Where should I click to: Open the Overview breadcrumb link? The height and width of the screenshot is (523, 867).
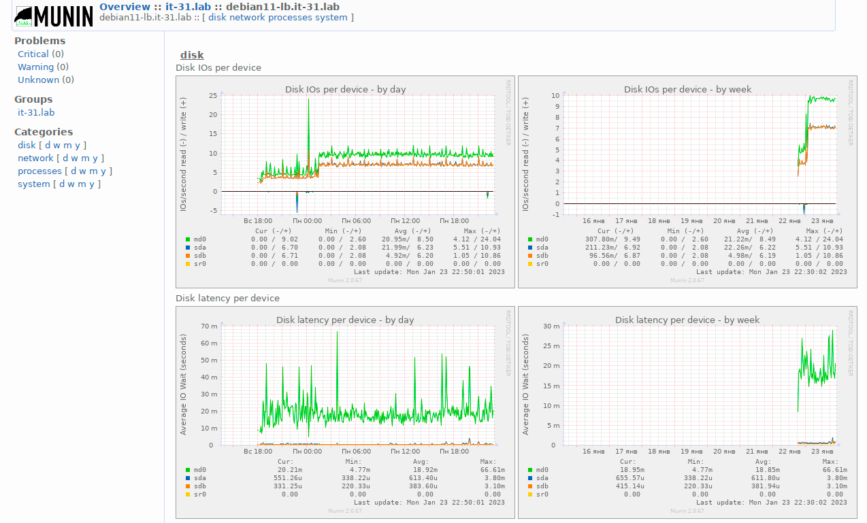(125, 7)
